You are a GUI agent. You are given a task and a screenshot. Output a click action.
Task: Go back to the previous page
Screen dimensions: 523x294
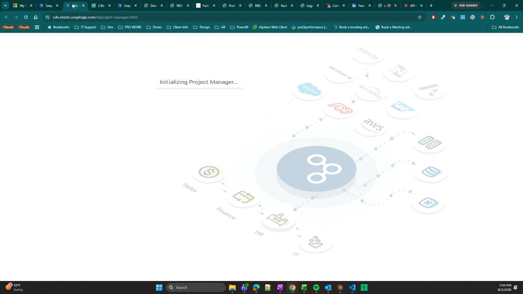[6, 17]
